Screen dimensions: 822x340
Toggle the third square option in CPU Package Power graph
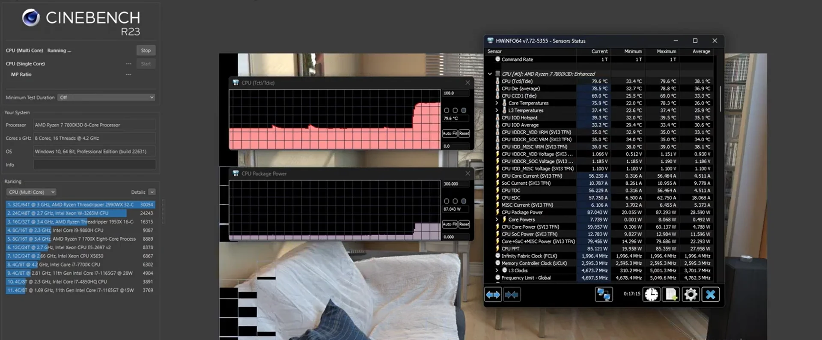(464, 201)
